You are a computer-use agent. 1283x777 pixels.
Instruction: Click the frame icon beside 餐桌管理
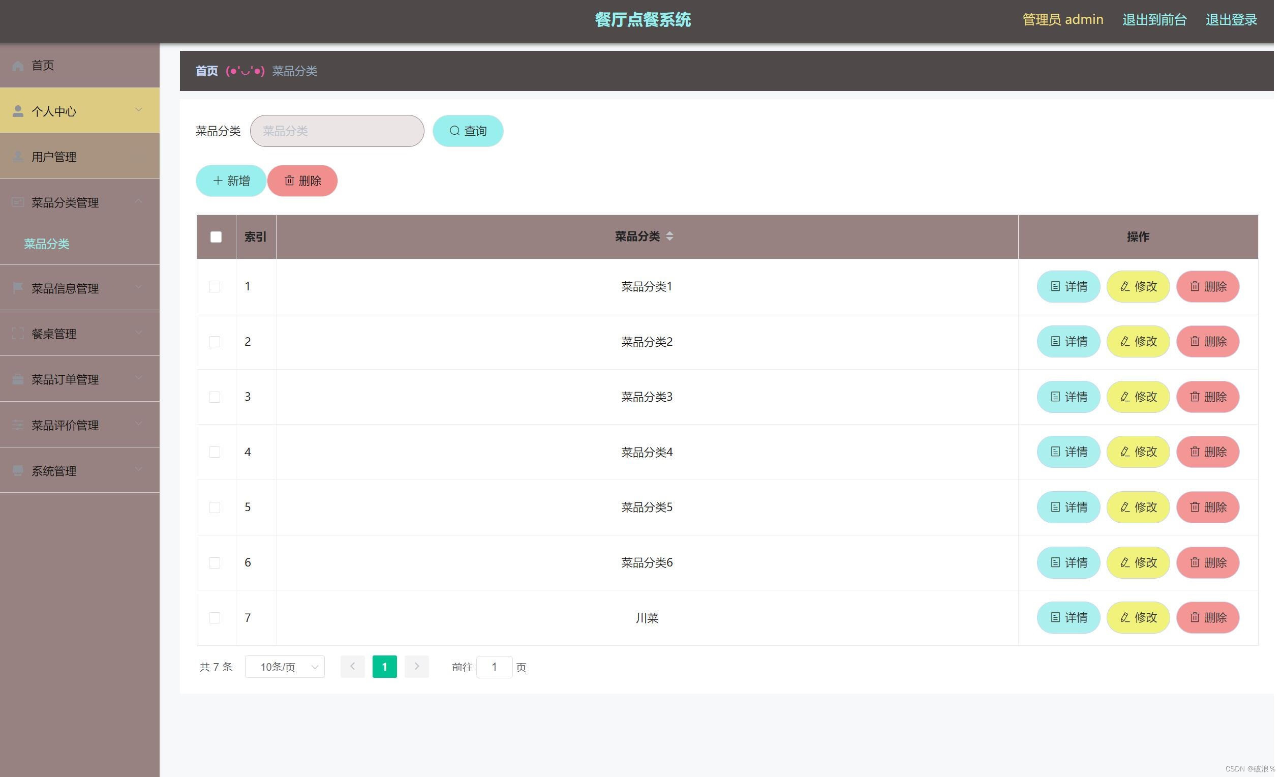(x=18, y=333)
